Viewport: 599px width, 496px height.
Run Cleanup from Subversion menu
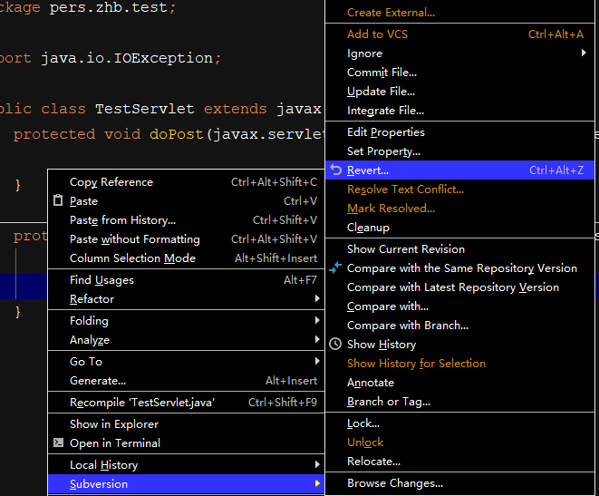[460, 228]
